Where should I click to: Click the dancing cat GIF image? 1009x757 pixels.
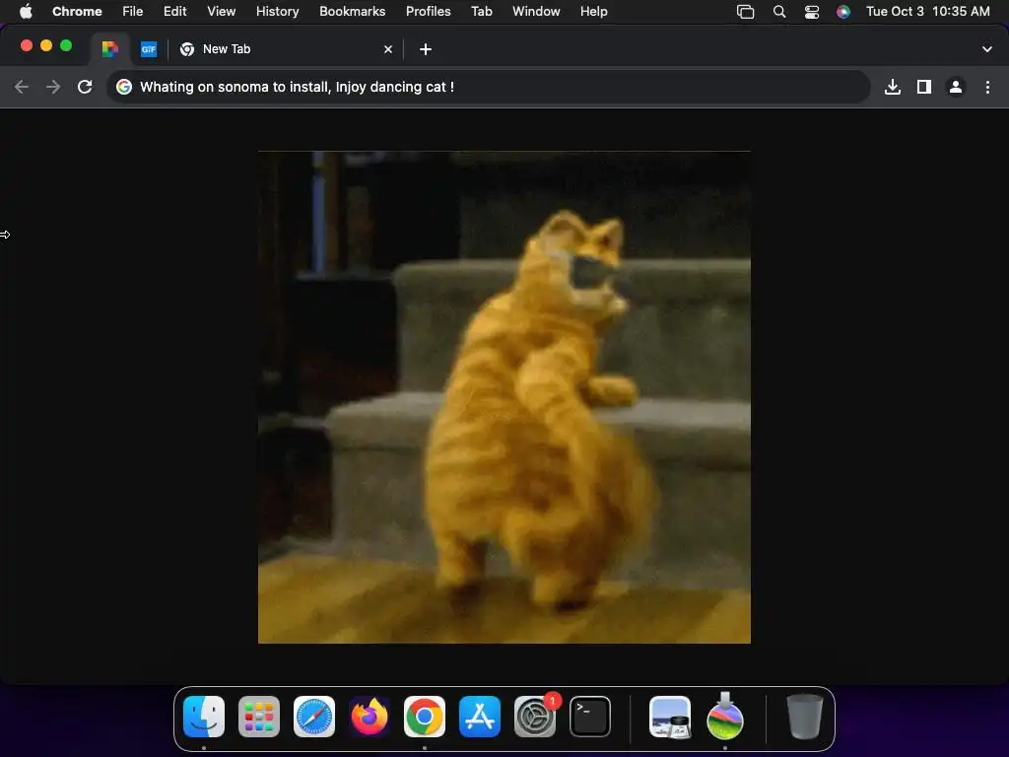(504, 396)
